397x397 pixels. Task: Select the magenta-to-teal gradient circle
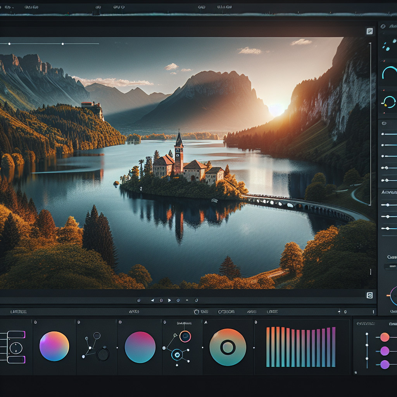(x=140, y=347)
